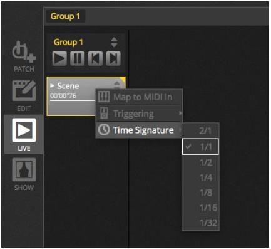Viewport: 271px width, 249px height.
Task: Choose Map to MIDI In menu entry
Action: tap(139, 97)
